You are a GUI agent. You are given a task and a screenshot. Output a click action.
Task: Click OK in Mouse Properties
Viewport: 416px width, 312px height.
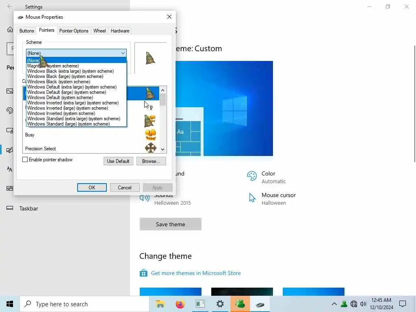click(92, 188)
